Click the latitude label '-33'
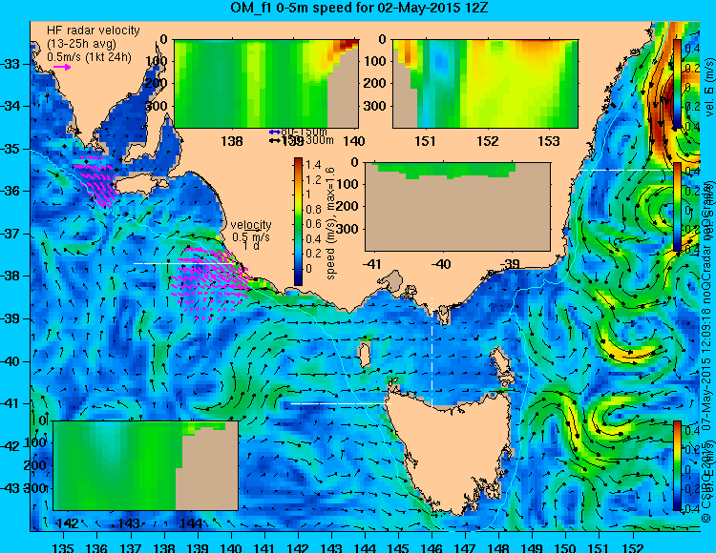This screenshot has height=553, width=716. [x=11, y=64]
